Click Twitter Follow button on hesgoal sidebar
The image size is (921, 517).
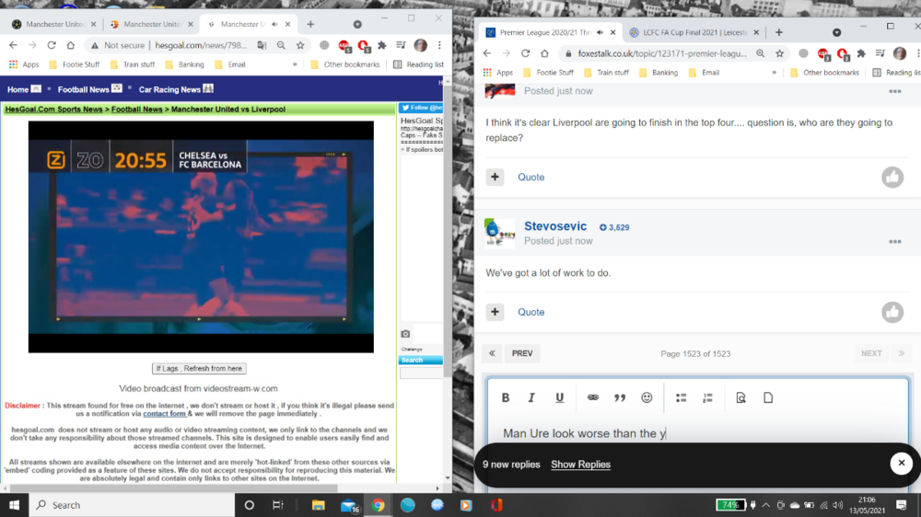tap(421, 108)
